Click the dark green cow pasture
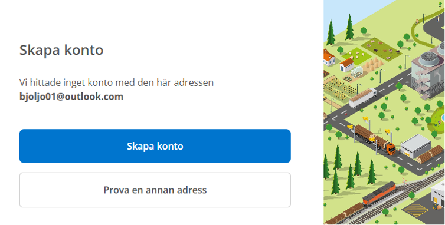Image resolution: width=445 pixels, height=225 pixels. click(x=381, y=49)
